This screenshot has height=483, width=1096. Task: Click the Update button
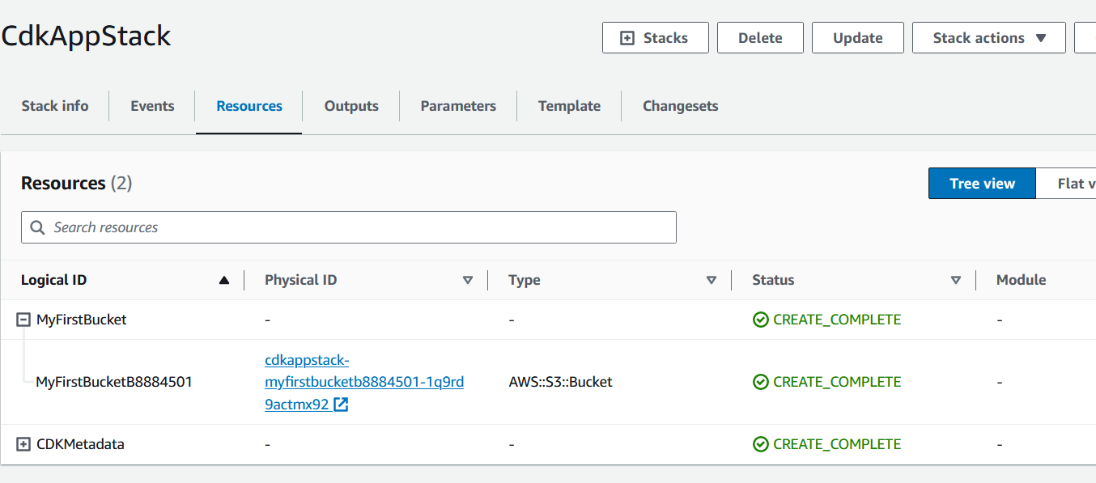pos(857,38)
